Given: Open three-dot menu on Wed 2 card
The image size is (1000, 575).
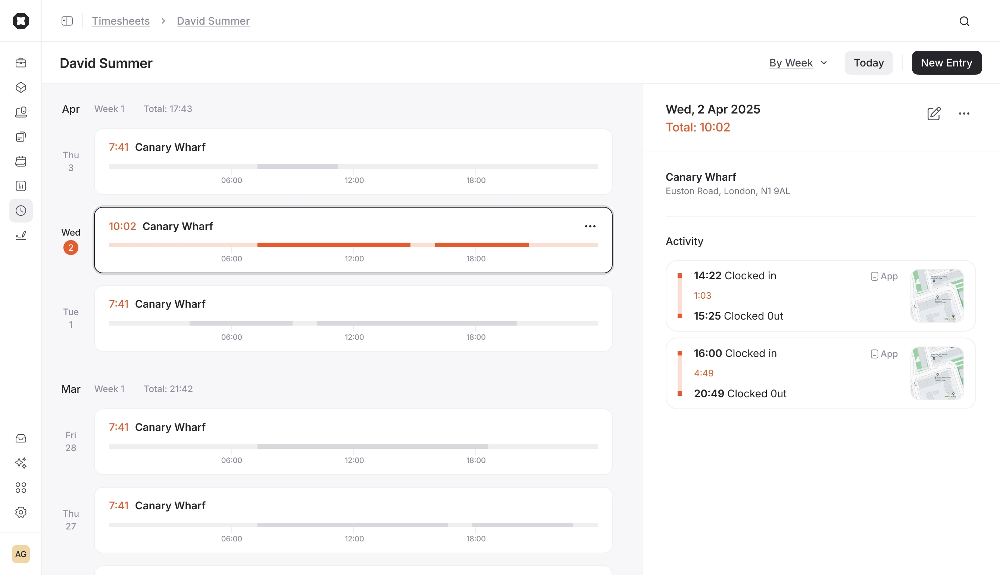Looking at the screenshot, I should (x=590, y=226).
